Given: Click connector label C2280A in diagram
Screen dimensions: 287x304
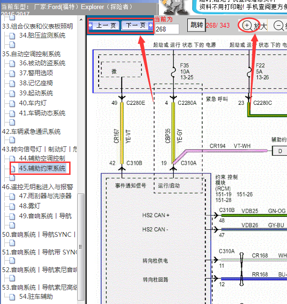Looking at the screenshot, I should (187, 103).
